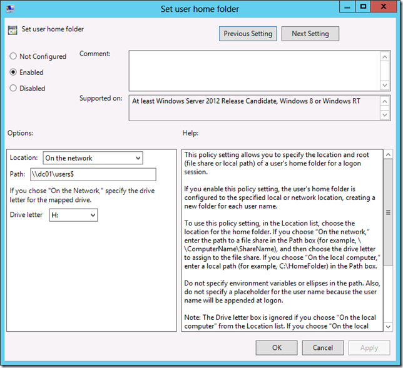Click the policy icon beside Set user home folder
The height and width of the screenshot is (368, 403).
click(x=13, y=30)
